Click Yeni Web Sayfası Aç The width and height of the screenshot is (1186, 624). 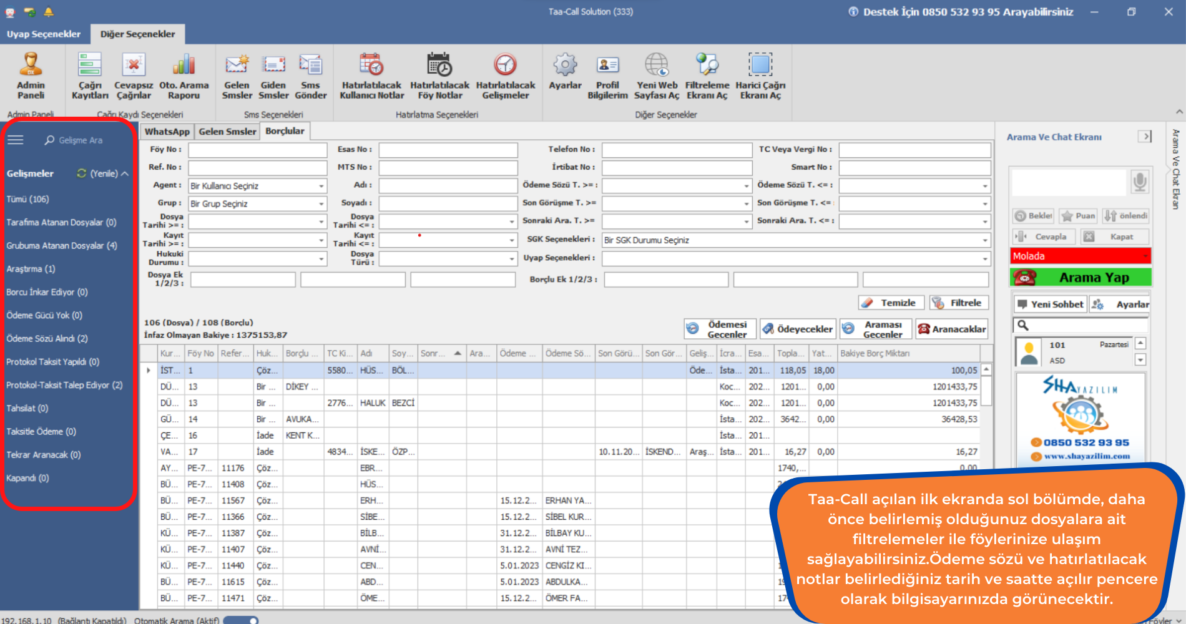click(657, 76)
